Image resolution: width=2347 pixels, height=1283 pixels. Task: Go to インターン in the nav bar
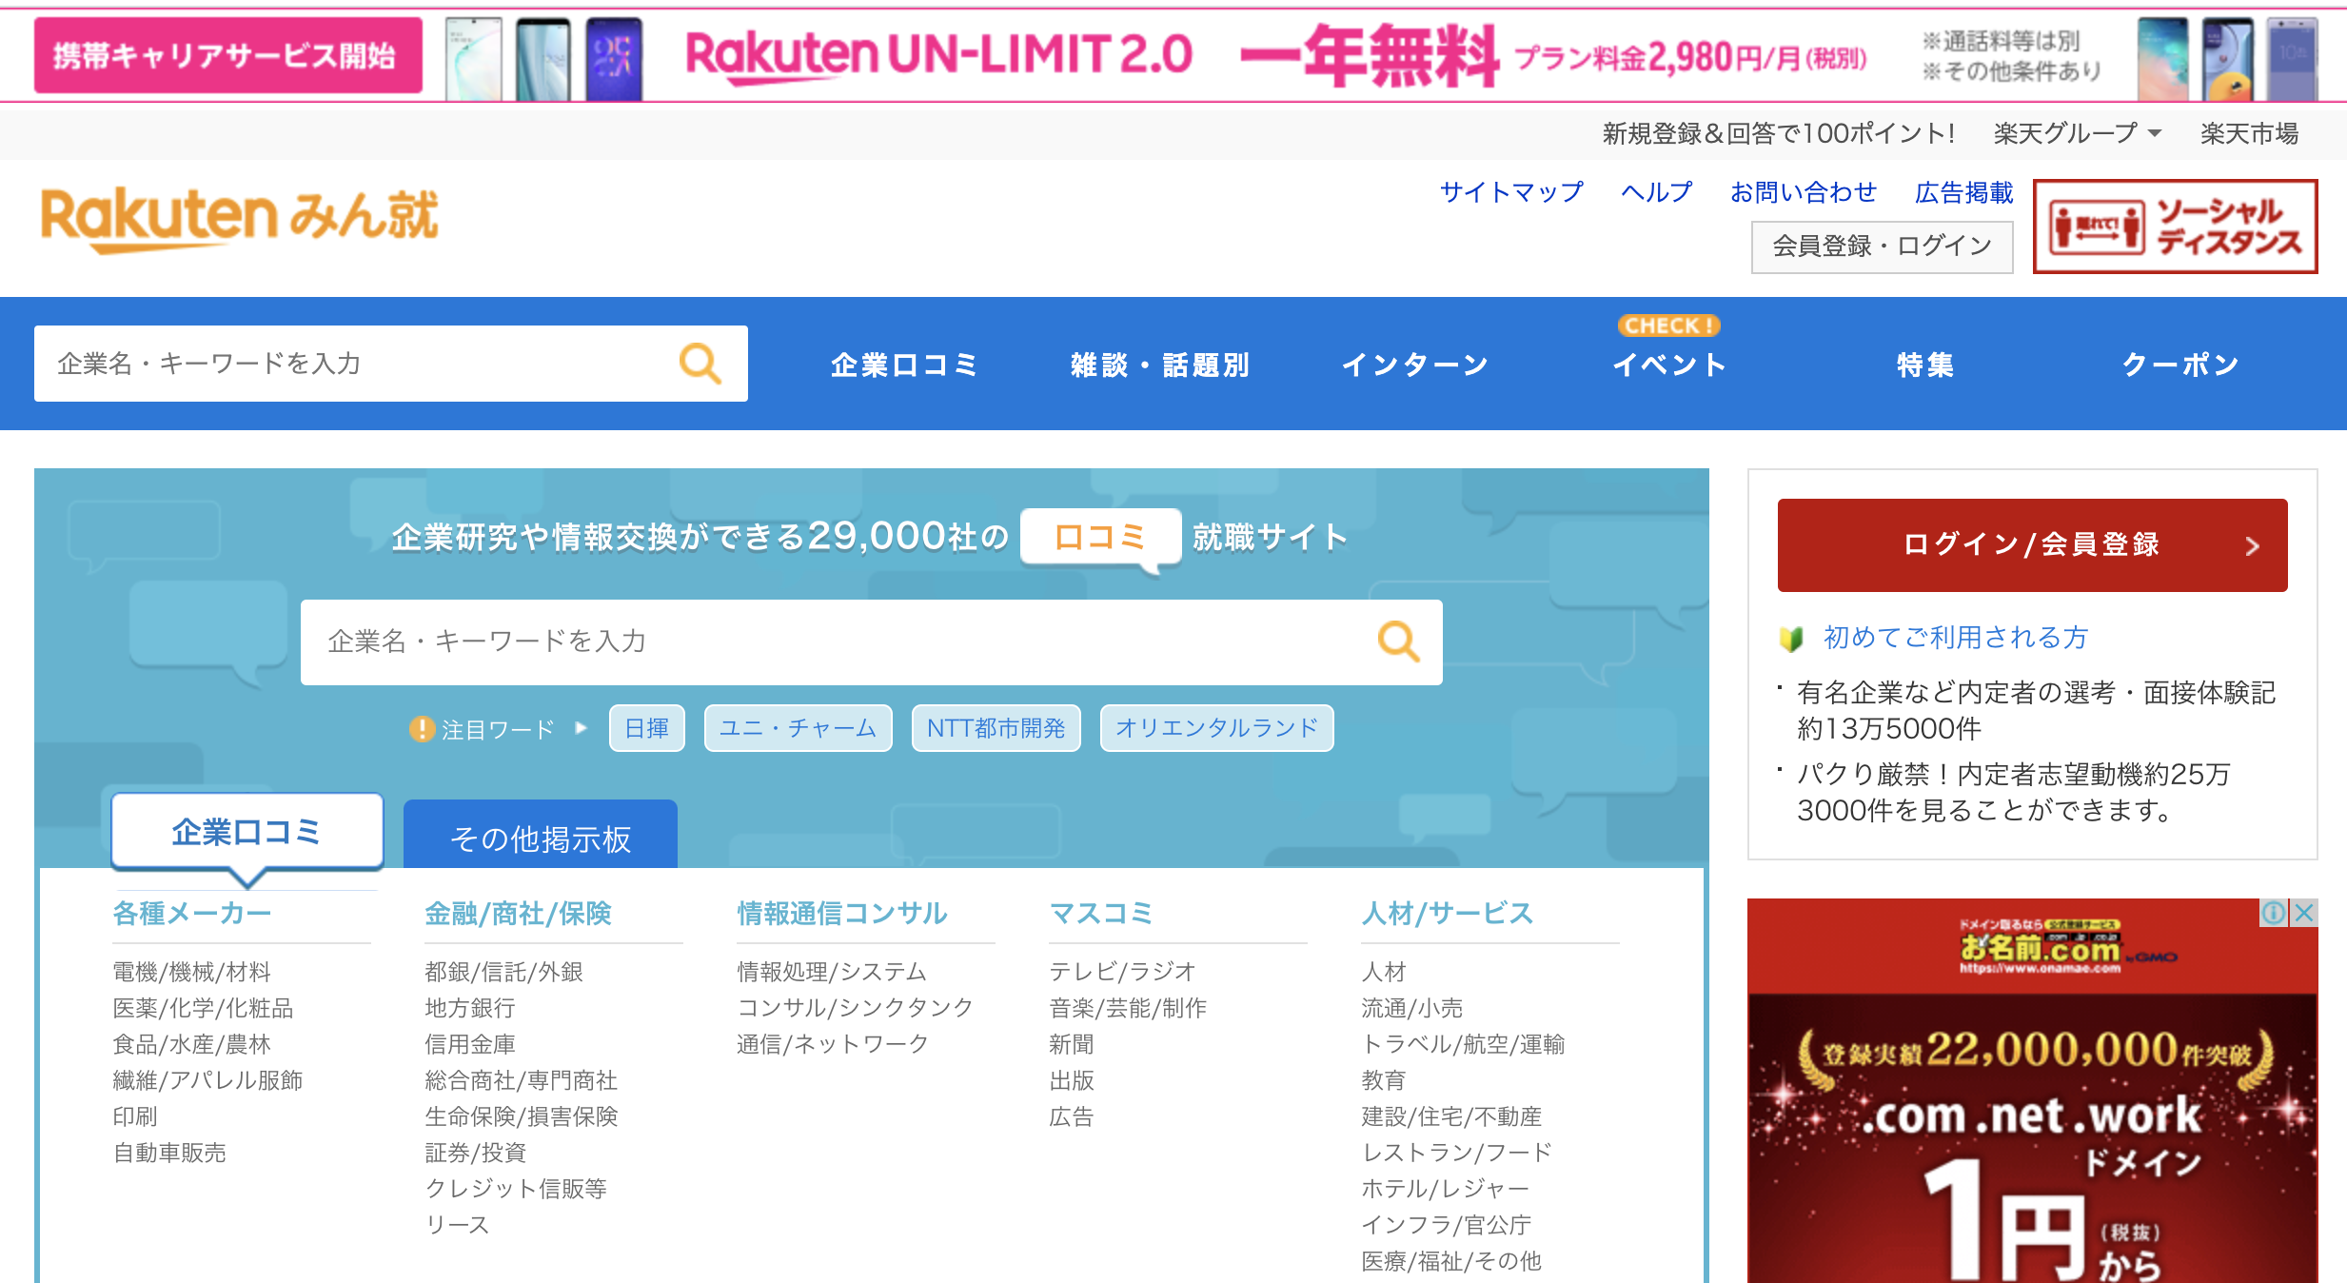pyautogui.click(x=1415, y=365)
